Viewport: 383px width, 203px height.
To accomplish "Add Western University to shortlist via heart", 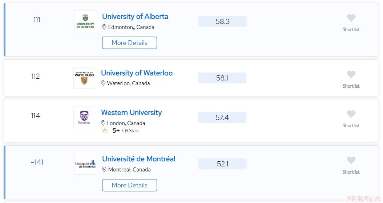I will point(351,114).
